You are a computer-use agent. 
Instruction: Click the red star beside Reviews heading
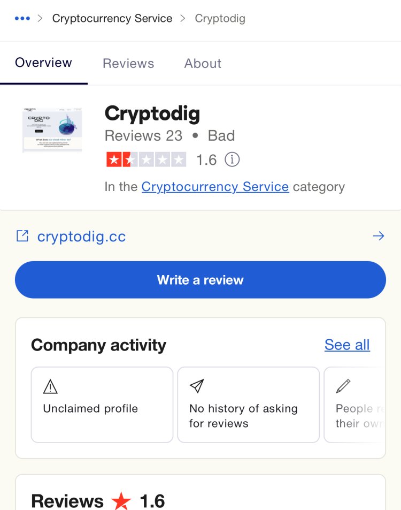[x=121, y=501]
